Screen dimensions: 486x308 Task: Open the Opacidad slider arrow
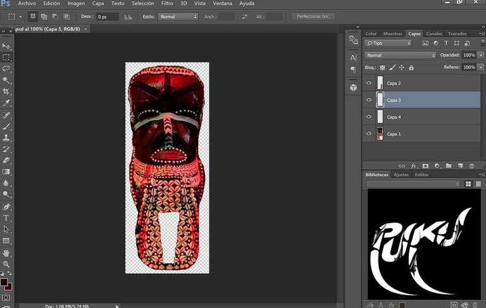[481, 55]
